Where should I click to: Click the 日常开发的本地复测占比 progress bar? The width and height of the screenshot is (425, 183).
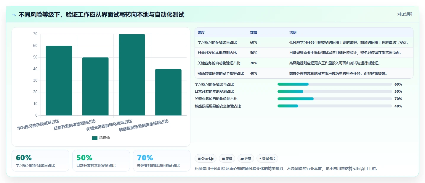click(x=335, y=91)
